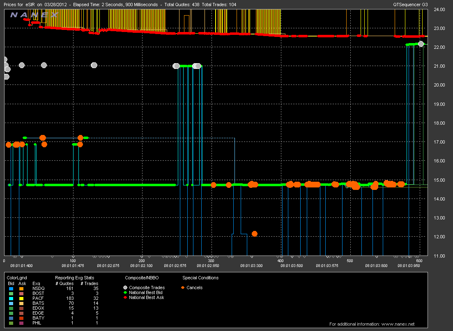Click the orange Cancels legend marker
Image resolution: width=453 pixels, height=331 pixels.
coord(183,288)
